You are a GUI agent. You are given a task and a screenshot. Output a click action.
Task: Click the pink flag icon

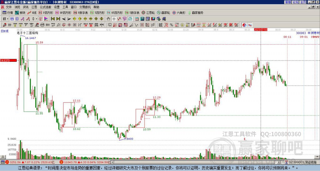(46, 19)
